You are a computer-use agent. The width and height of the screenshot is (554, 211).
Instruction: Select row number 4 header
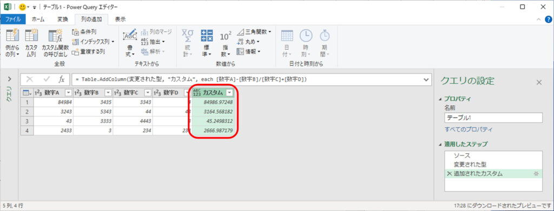[27, 131]
